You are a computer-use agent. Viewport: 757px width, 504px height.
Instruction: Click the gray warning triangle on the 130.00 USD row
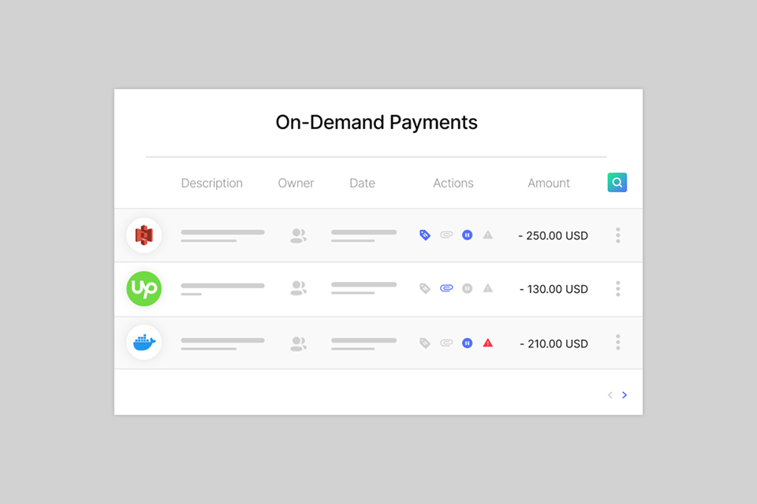pos(488,288)
